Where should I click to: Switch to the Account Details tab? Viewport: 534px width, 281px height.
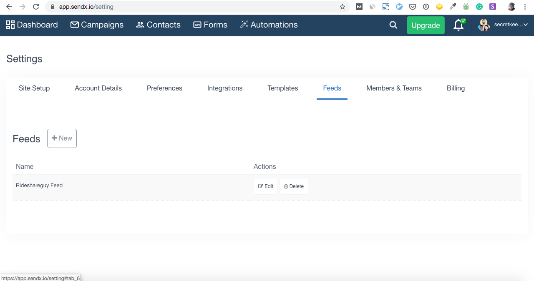98,88
